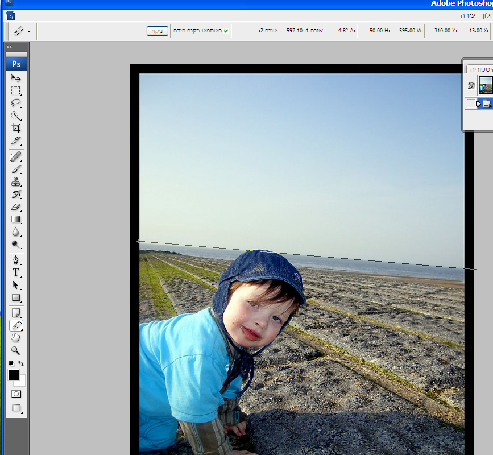
Task: Activate the Crop tool
Action: 16,128
